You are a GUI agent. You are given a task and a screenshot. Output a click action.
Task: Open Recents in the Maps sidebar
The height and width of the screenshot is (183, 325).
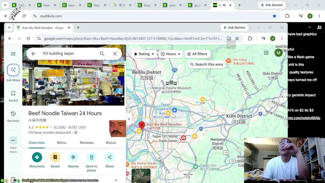coord(13,117)
